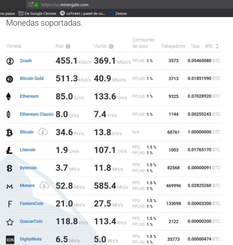
Task: Click the Monero cloud mining icon
Action: pos(44,186)
